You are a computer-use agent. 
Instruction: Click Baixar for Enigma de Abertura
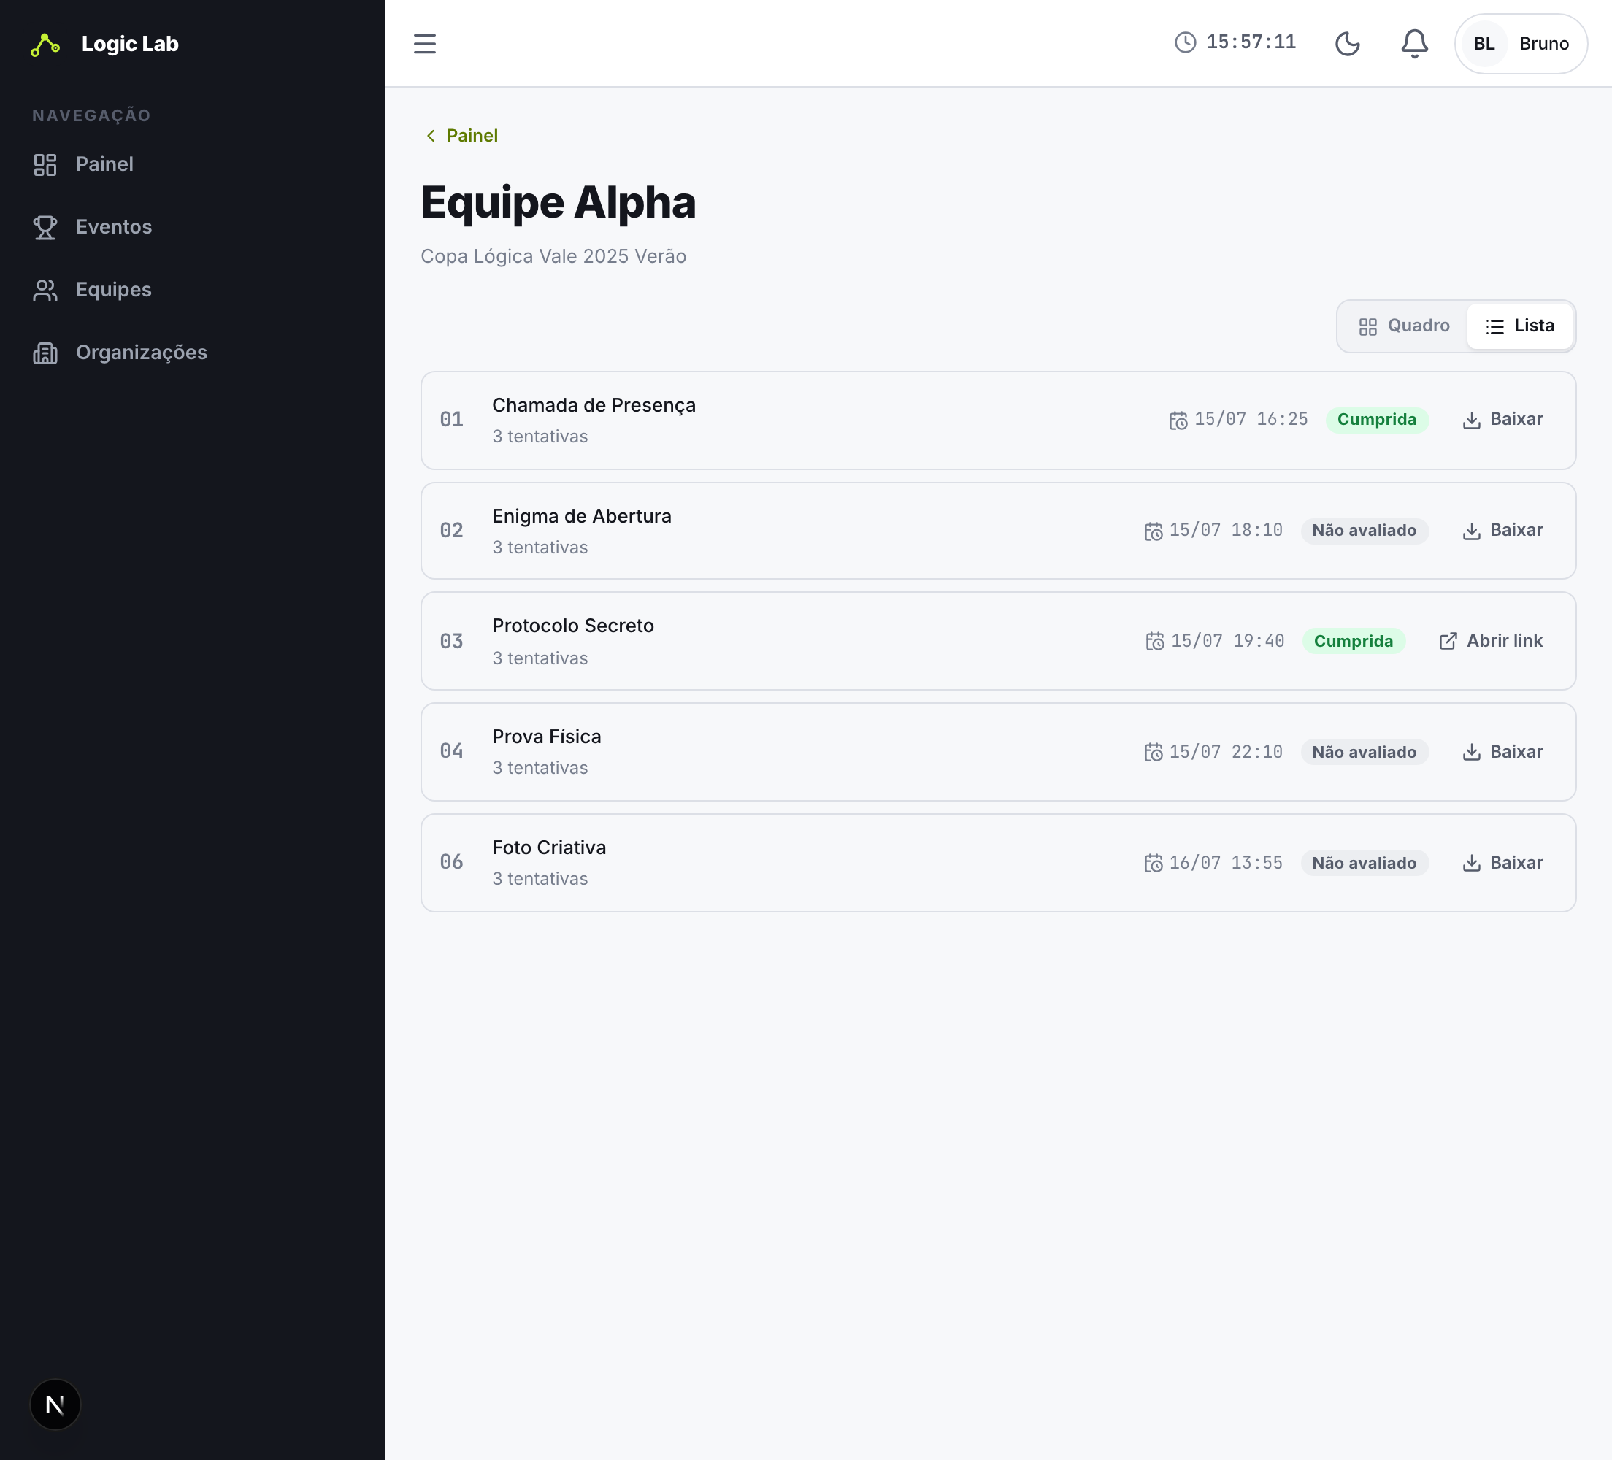1502,530
